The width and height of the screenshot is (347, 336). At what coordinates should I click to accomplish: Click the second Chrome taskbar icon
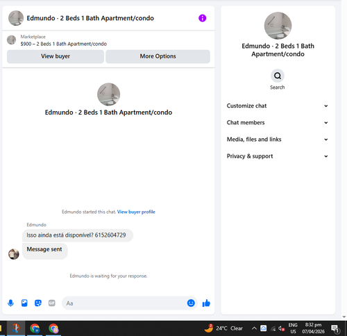pyautogui.click(x=53, y=328)
